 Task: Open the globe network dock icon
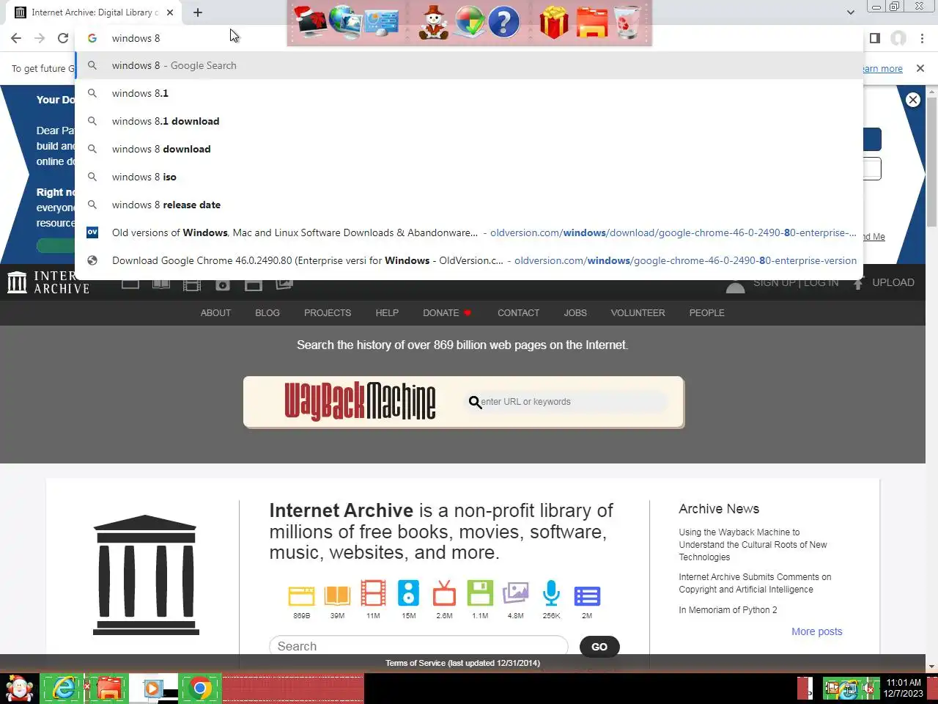pyautogui.click(x=345, y=21)
